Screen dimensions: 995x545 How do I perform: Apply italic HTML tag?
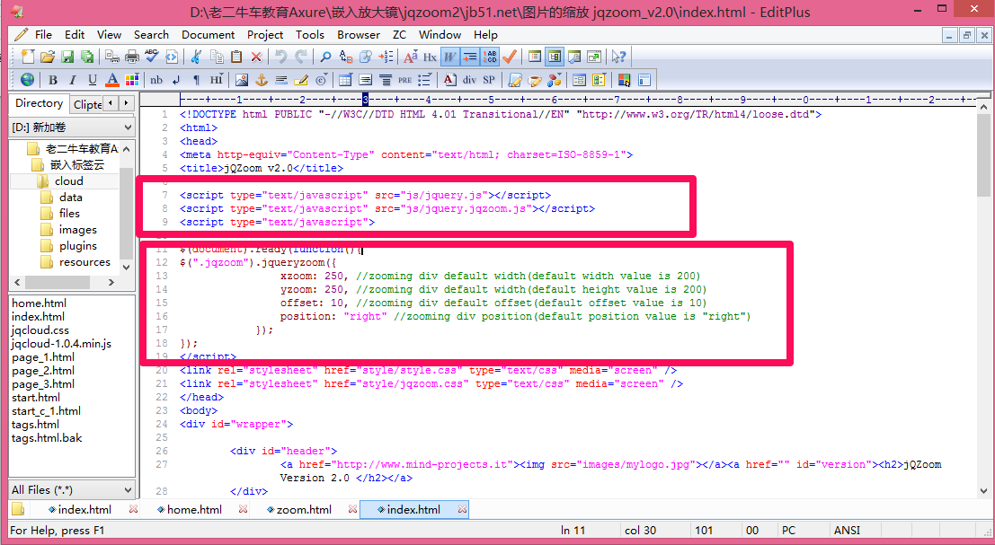coord(72,80)
